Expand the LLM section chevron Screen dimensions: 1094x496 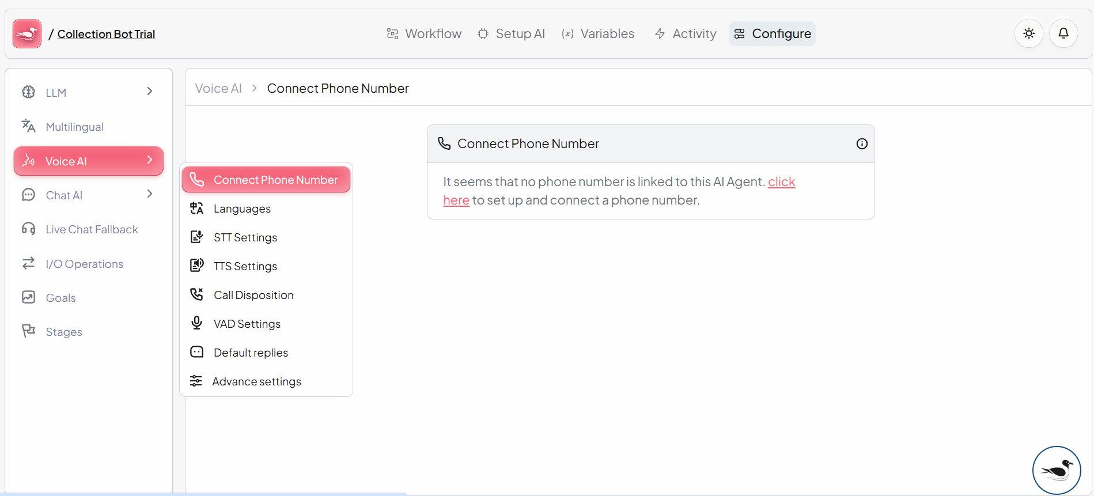click(x=150, y=92)
